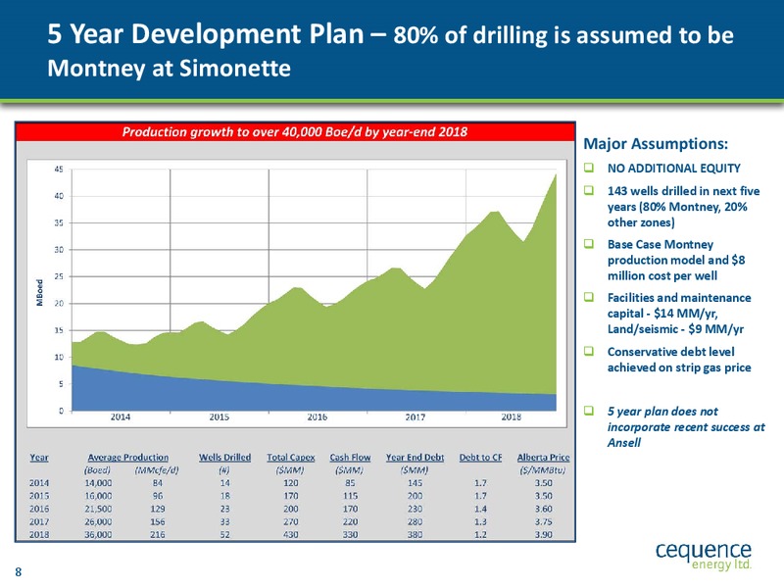The image size is (784, 588).
Task: Click the 'Alberta Price' column header
Action: [x=543, y=458]
